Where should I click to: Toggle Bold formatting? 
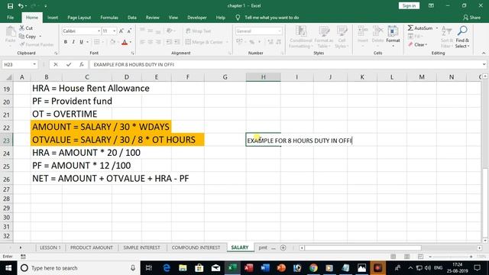pos(66,42)
